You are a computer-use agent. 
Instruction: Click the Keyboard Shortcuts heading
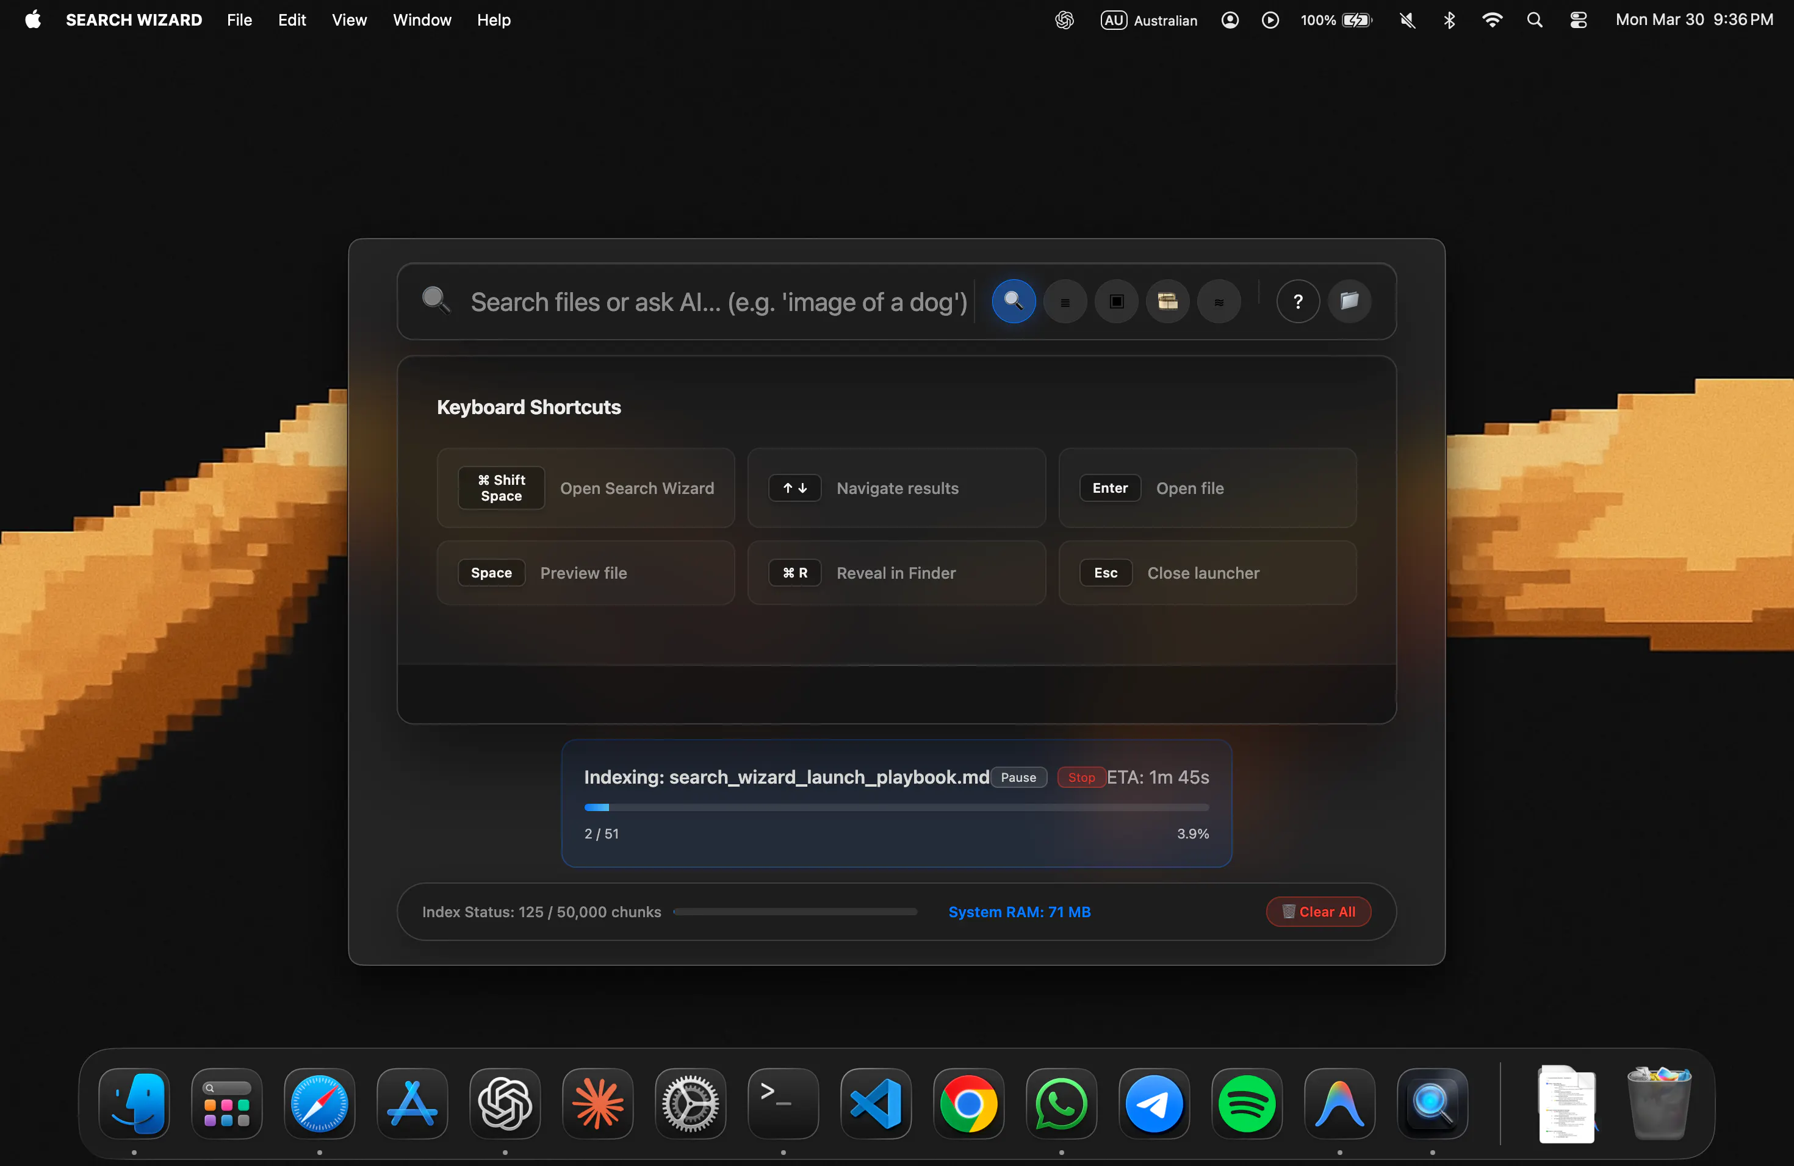coord(528,407)
